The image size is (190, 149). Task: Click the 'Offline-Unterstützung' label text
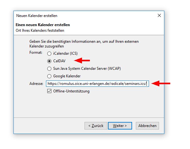click(x=71, y=91)
